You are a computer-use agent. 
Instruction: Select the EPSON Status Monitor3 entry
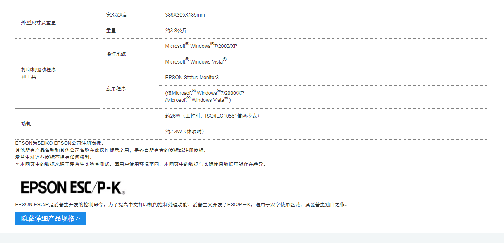point(192,78)
